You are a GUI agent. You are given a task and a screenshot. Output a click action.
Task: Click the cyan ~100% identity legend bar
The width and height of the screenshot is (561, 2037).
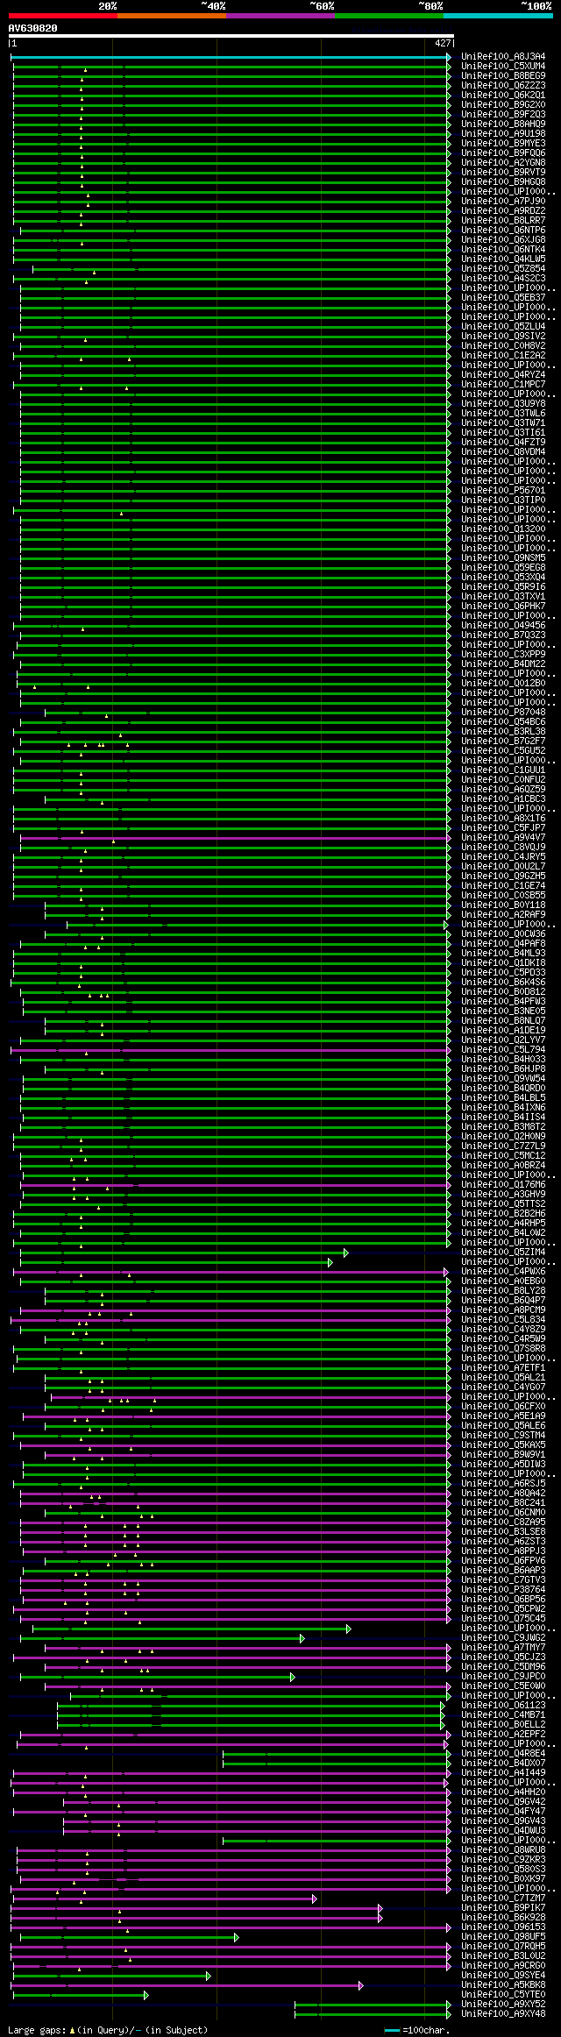coord(497,16)
